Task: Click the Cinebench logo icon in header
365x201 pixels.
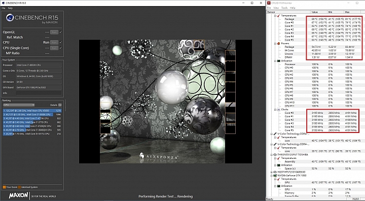Action: [x=10, y=18]
